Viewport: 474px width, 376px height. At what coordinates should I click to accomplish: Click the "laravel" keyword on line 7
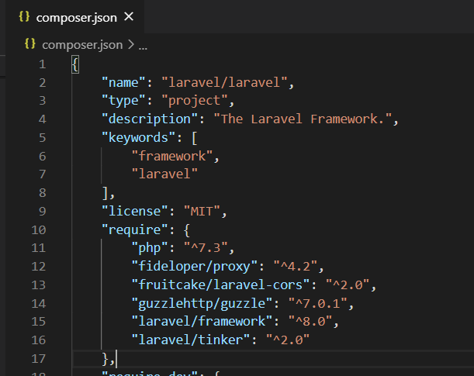pyautogui.click(x=164, y=174)
